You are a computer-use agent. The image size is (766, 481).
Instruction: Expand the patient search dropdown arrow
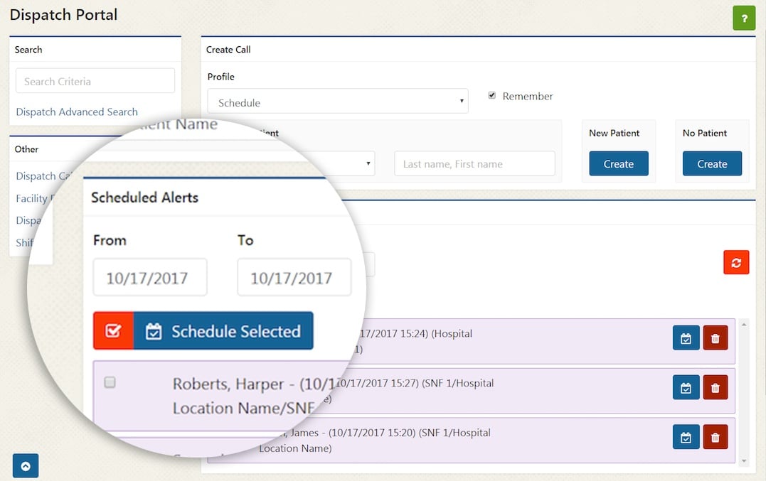point(369,163)
